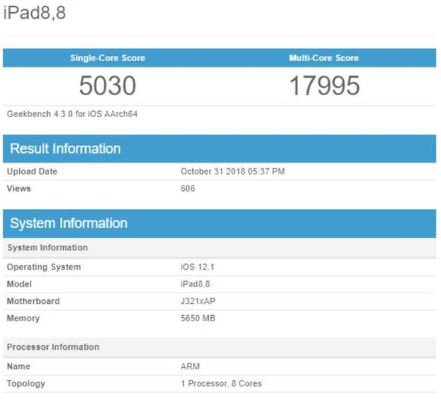Select the iOS 12.1 value
The image size is (441, 399).
pyautogui.click(x=197, y=267)
